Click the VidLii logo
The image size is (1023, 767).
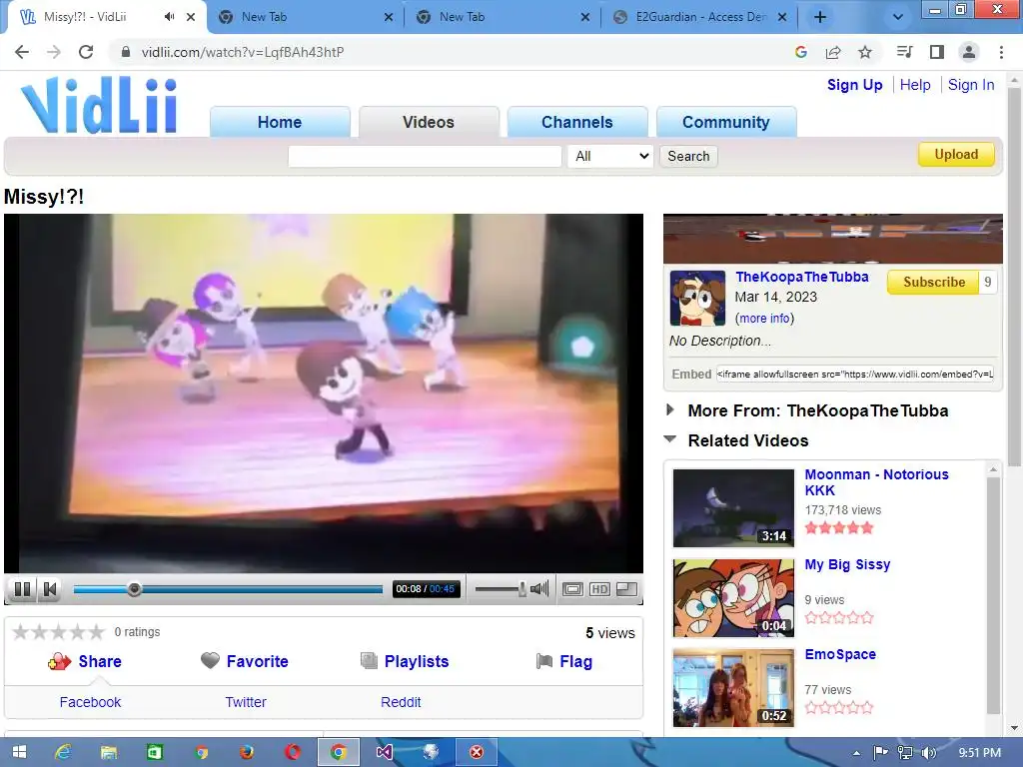(99, 105)
